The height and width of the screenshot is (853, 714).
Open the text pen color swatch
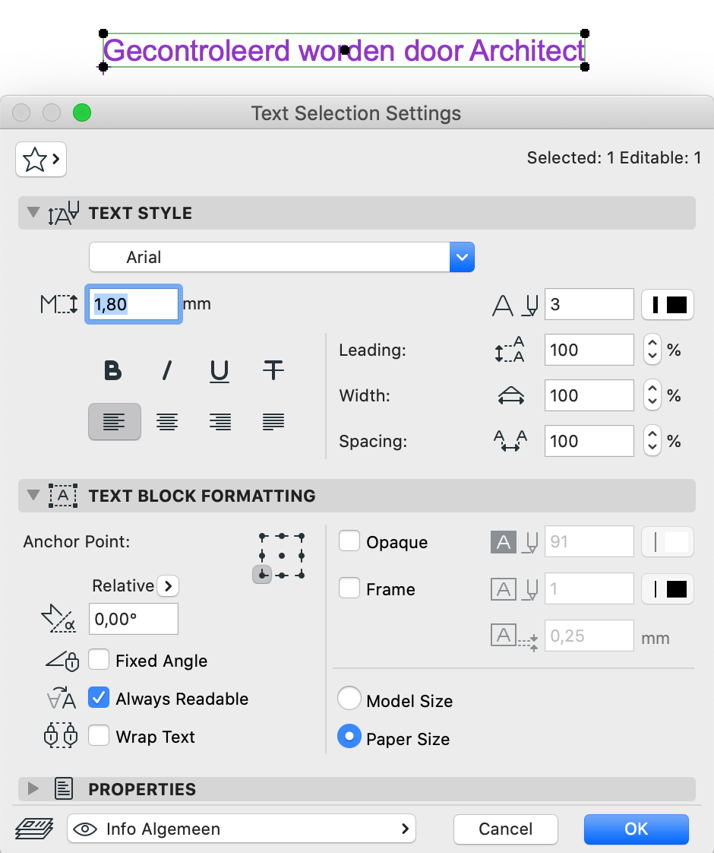pyautogui.click(x=668, y=305)
